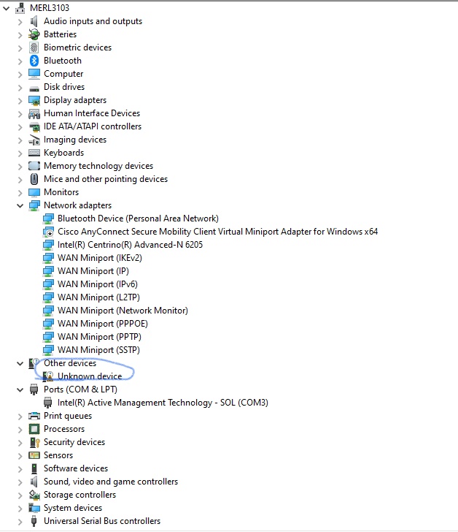This screenshot has height=532, width=458.
Task: Select the Imaging devices label
Action: point(75,140)
